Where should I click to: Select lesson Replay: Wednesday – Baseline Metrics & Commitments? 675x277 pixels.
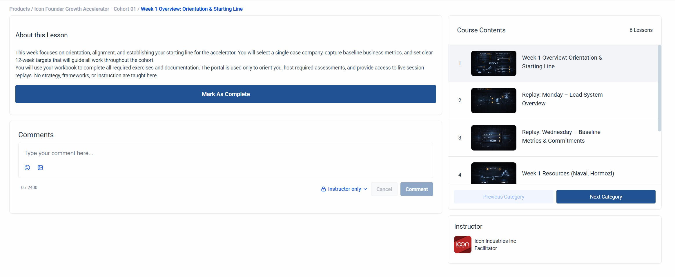point(553,138)
